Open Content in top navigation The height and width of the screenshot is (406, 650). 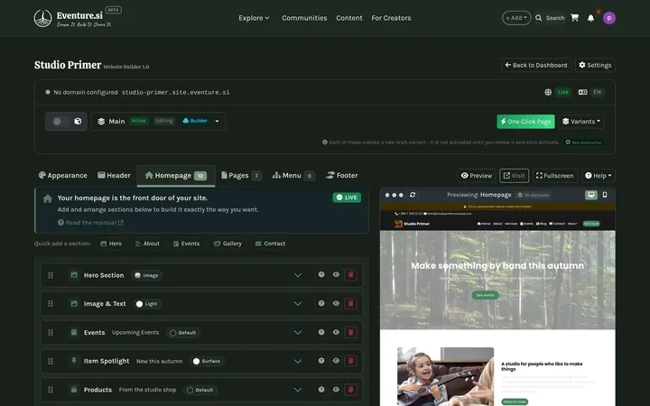[349, 18]
